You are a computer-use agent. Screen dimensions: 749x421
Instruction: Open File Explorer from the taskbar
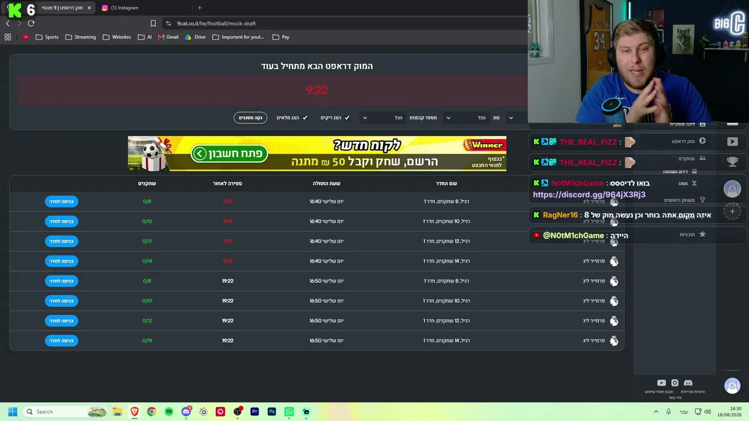click(117, 412)
